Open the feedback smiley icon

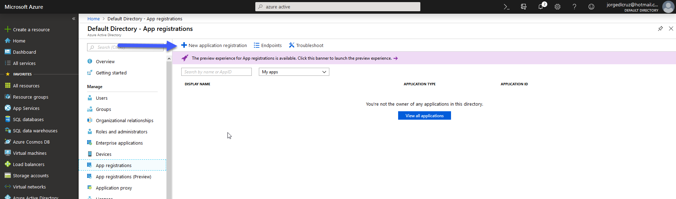coord(591,7)
